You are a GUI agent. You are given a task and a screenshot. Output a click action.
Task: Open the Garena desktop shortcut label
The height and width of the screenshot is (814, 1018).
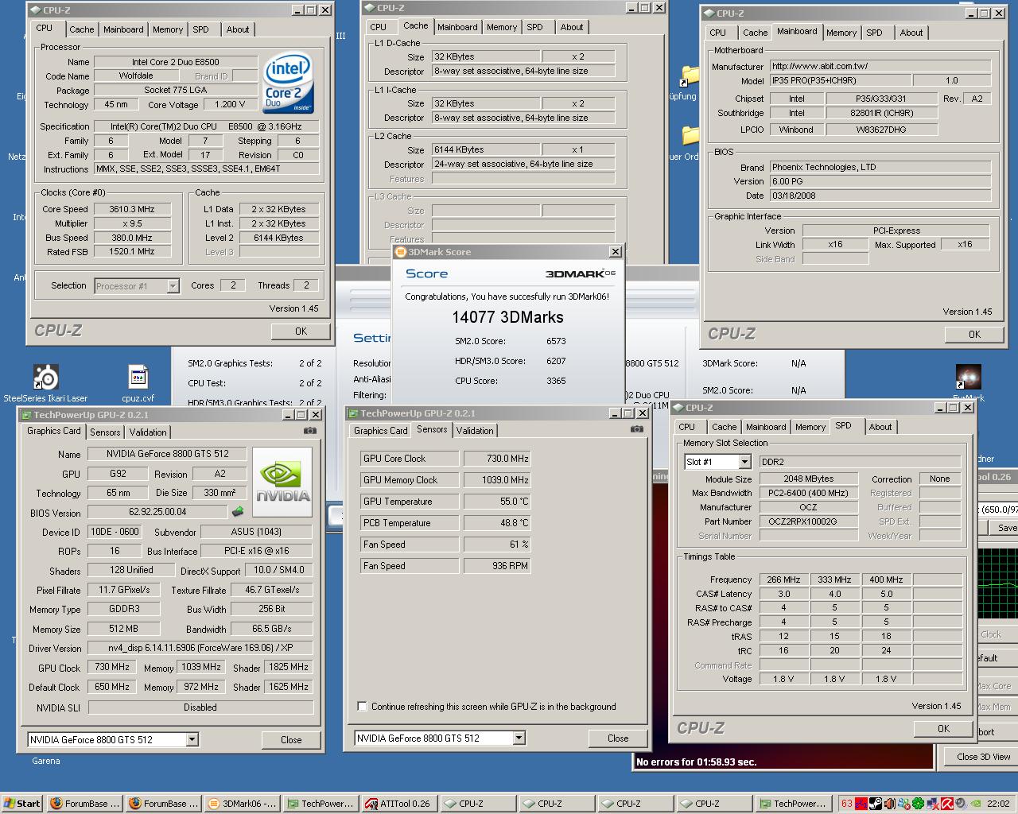[x=46, y=761]
